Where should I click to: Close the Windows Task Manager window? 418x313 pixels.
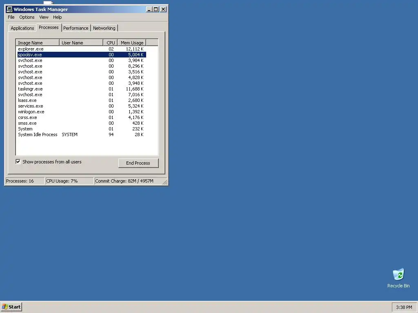[163, 9]
